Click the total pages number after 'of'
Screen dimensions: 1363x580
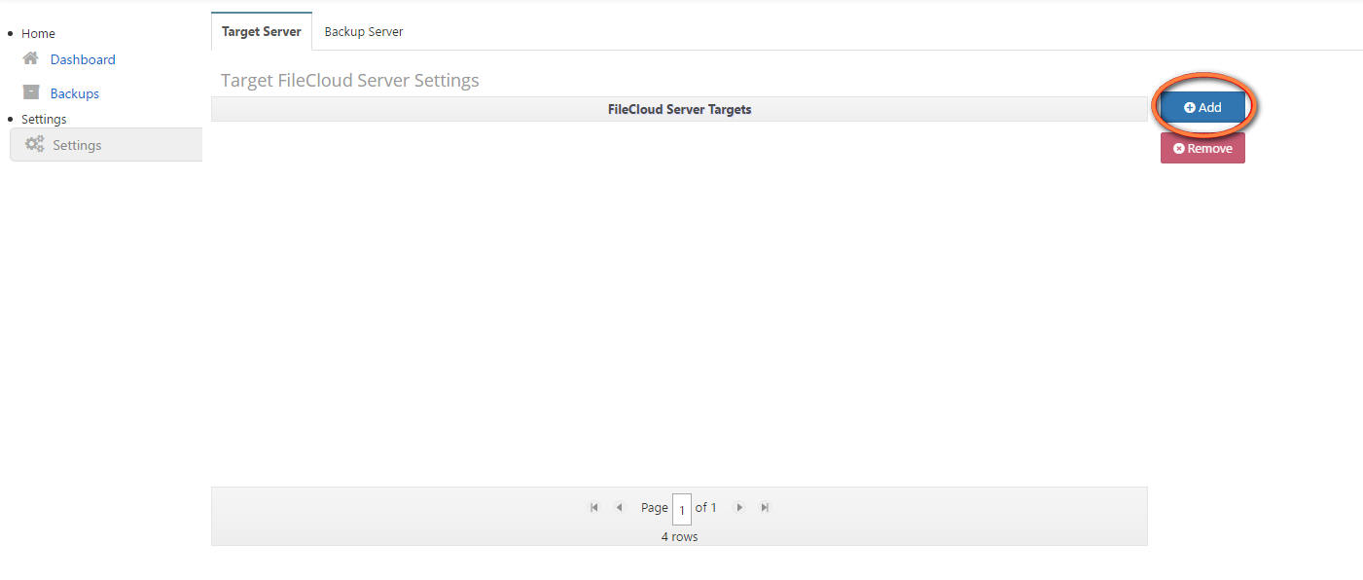713,507
